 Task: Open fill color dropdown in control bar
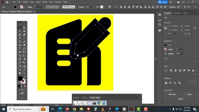point(18,7)
